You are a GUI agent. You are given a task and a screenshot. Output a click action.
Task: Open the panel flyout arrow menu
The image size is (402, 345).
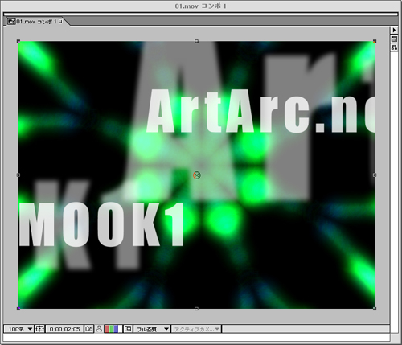(x=394, y=30)
